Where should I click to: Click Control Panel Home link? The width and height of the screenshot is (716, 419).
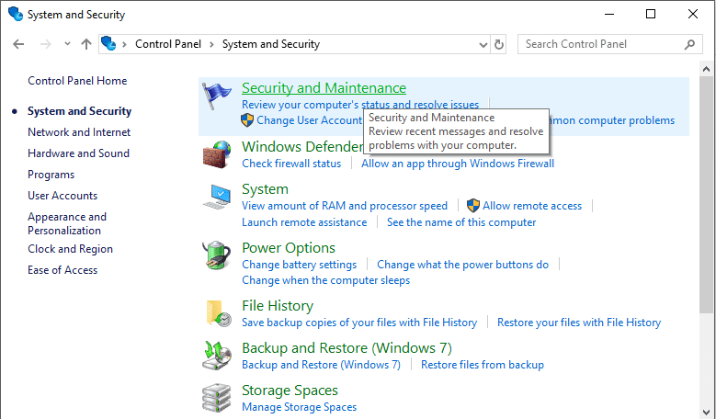pos(77,81)
